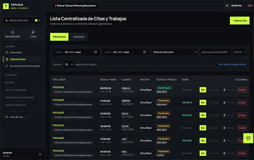Open the 25 registros por página dropdown
254x160 pixels.
point(69,65)
